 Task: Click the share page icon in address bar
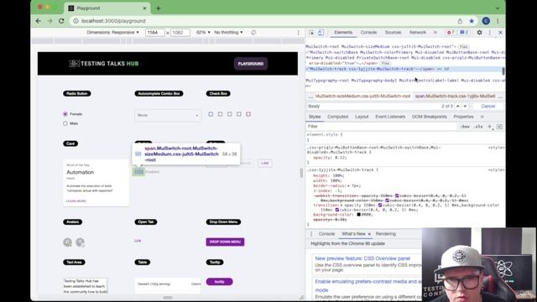pos(460,21)
